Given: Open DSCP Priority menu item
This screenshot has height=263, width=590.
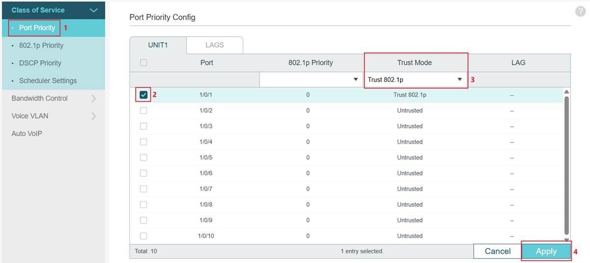Looking at the screenshot, I should (40, 63).
